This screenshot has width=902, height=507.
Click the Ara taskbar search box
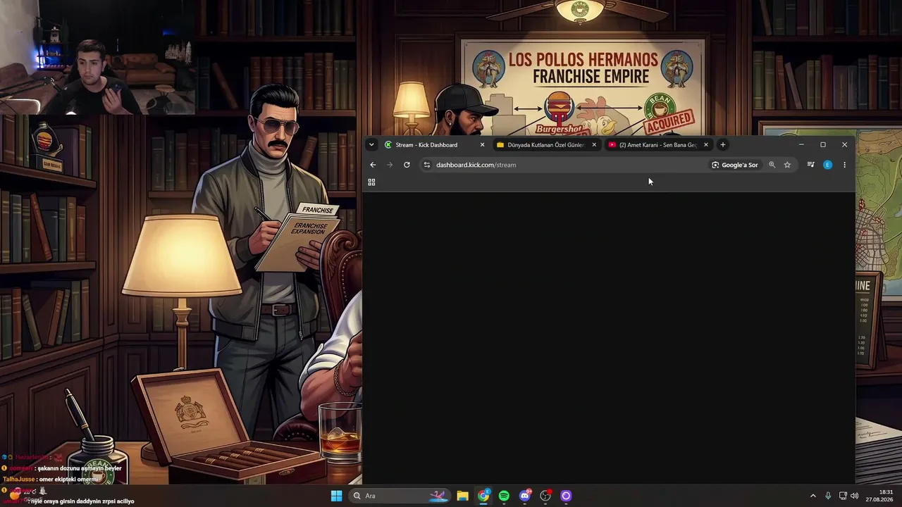point(400,496)
